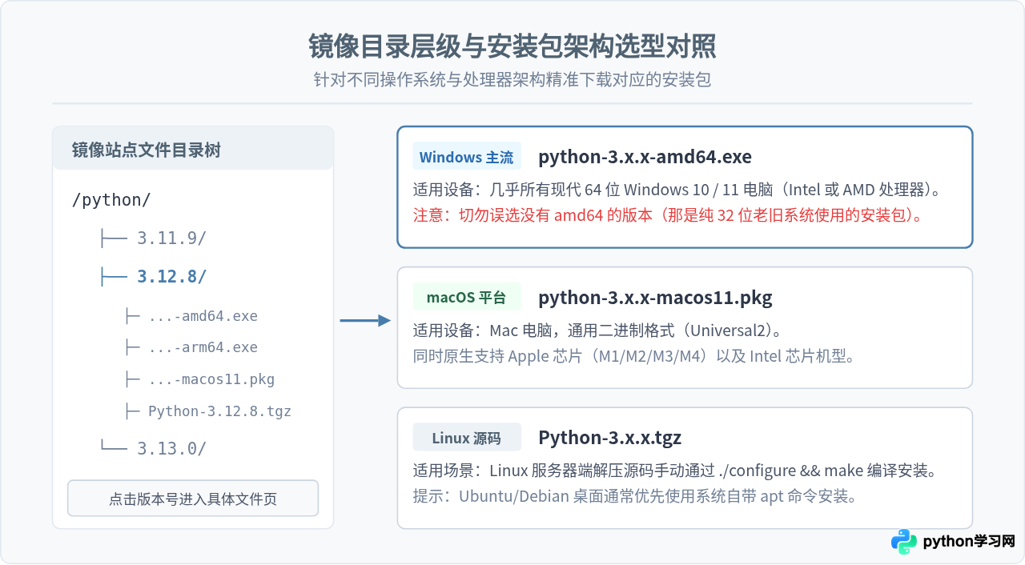
Task: Open the 3.11.9/ version folder
Action: pyautogui.click(x=171, y=238)
